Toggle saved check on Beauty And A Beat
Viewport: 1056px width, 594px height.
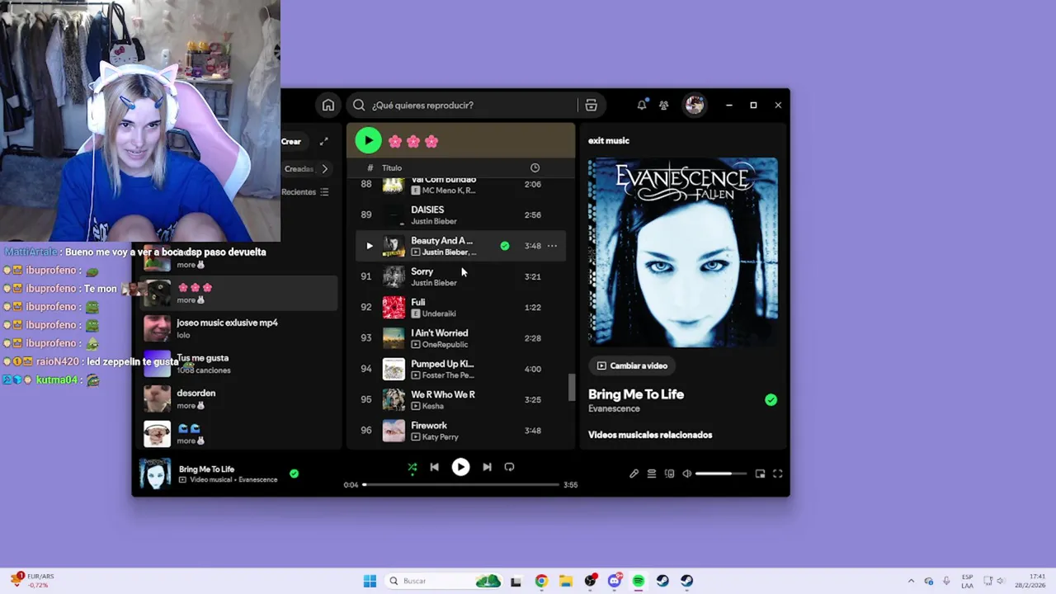(505, 246)
